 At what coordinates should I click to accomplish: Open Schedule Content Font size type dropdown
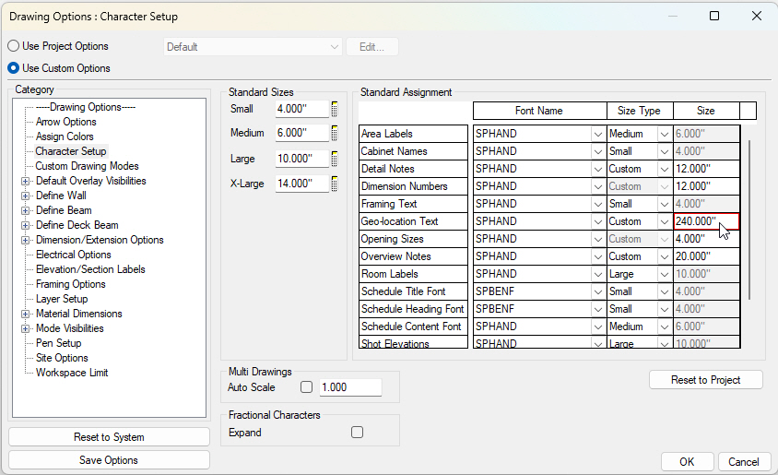665,327
